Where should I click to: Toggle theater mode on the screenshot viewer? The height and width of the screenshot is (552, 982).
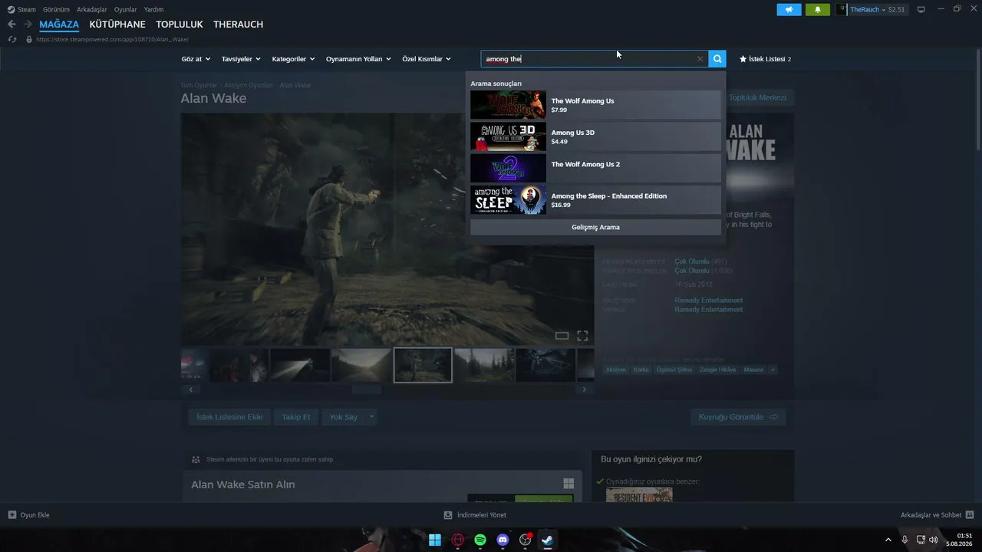point(562,336)
